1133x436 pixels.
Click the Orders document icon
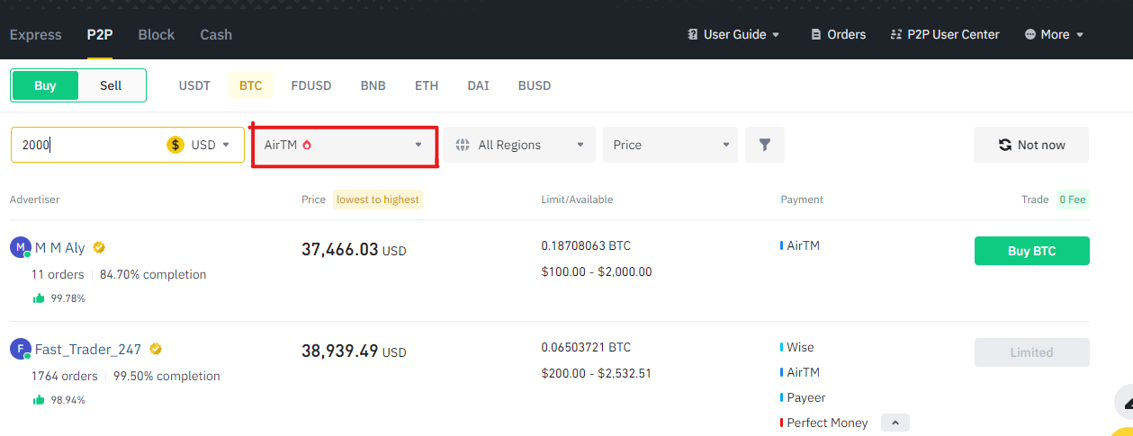pos(816,34)
